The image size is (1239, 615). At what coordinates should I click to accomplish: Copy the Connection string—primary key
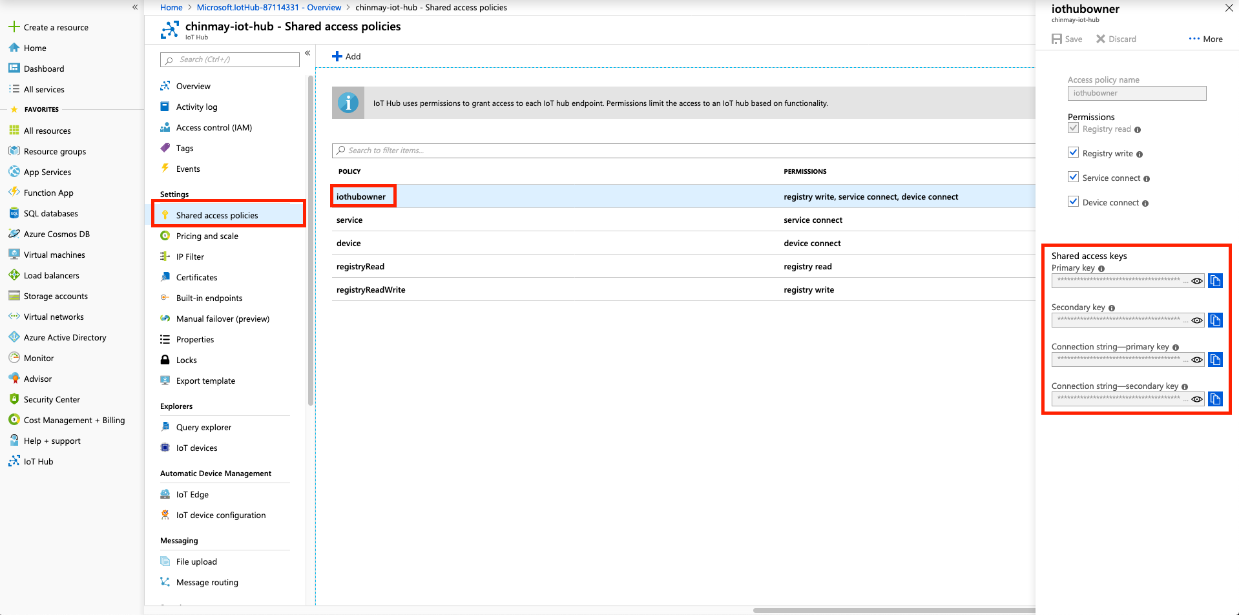pos(1215,359)
